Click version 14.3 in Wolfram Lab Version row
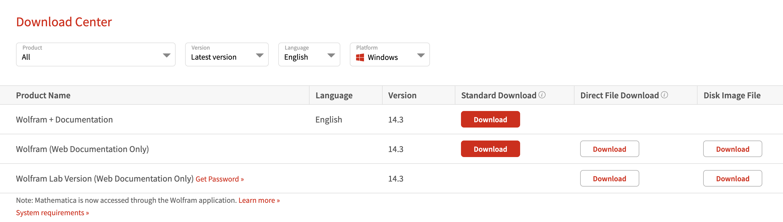783x222 pixels. pyautogui.click(x=396, y=179)
